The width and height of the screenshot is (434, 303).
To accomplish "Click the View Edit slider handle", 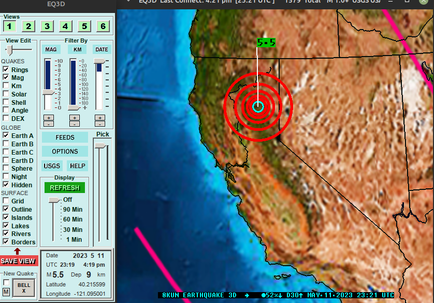I will click(x=9, y=50).
